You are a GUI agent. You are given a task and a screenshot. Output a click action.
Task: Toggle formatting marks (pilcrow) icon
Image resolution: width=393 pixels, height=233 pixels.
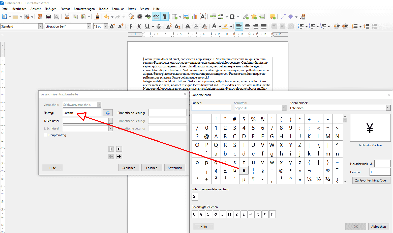click(x=165, y=17)
